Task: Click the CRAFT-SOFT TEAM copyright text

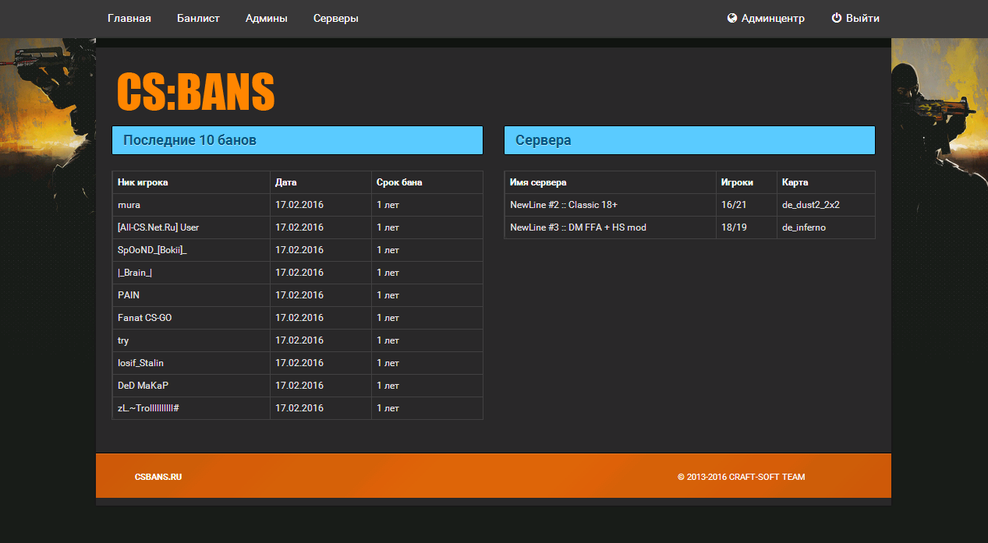Action: coord(741,477)
